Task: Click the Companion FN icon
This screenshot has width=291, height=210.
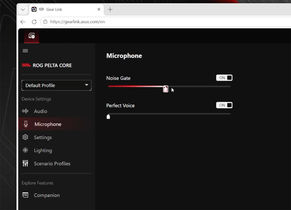Action: click(x=25, y=195)
